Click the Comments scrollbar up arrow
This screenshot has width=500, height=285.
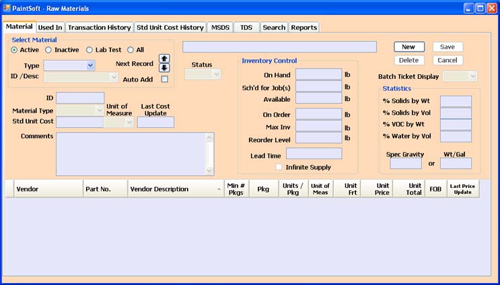click(209, 137)
